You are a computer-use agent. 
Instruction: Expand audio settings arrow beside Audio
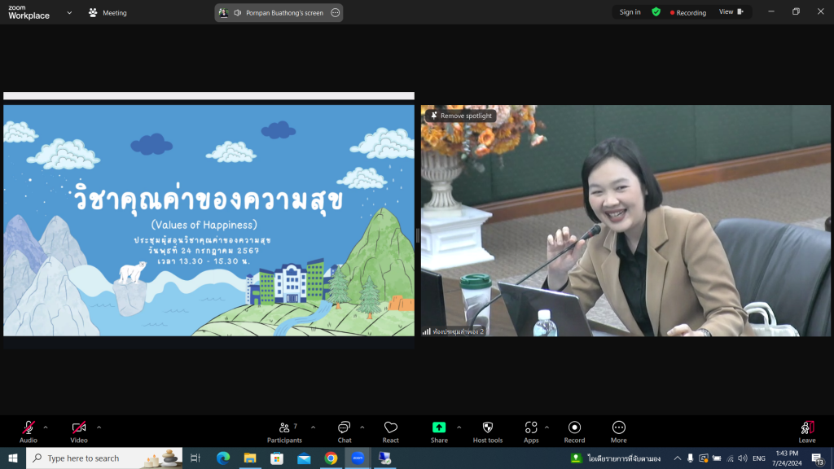click(46, 427)
